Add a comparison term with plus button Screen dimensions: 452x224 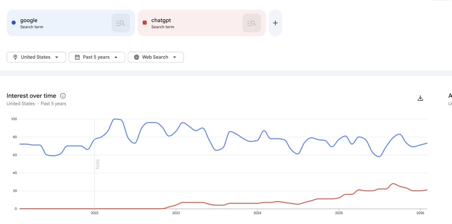coord(275,23)
